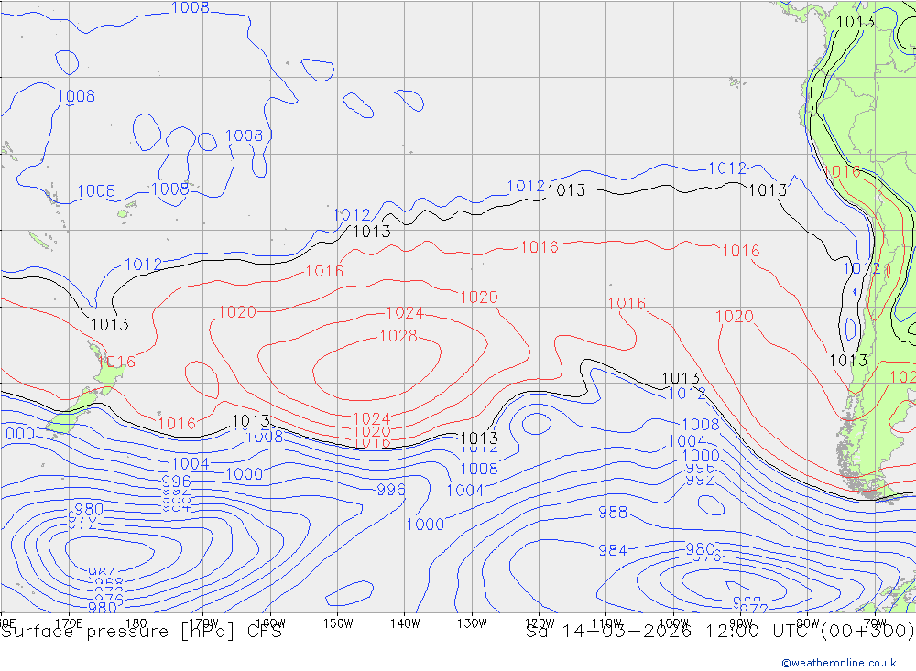Click the 1024 label above the 1028 contour
Image resolution: width=916 pixels, height=671 pixels.
point(404,313)
